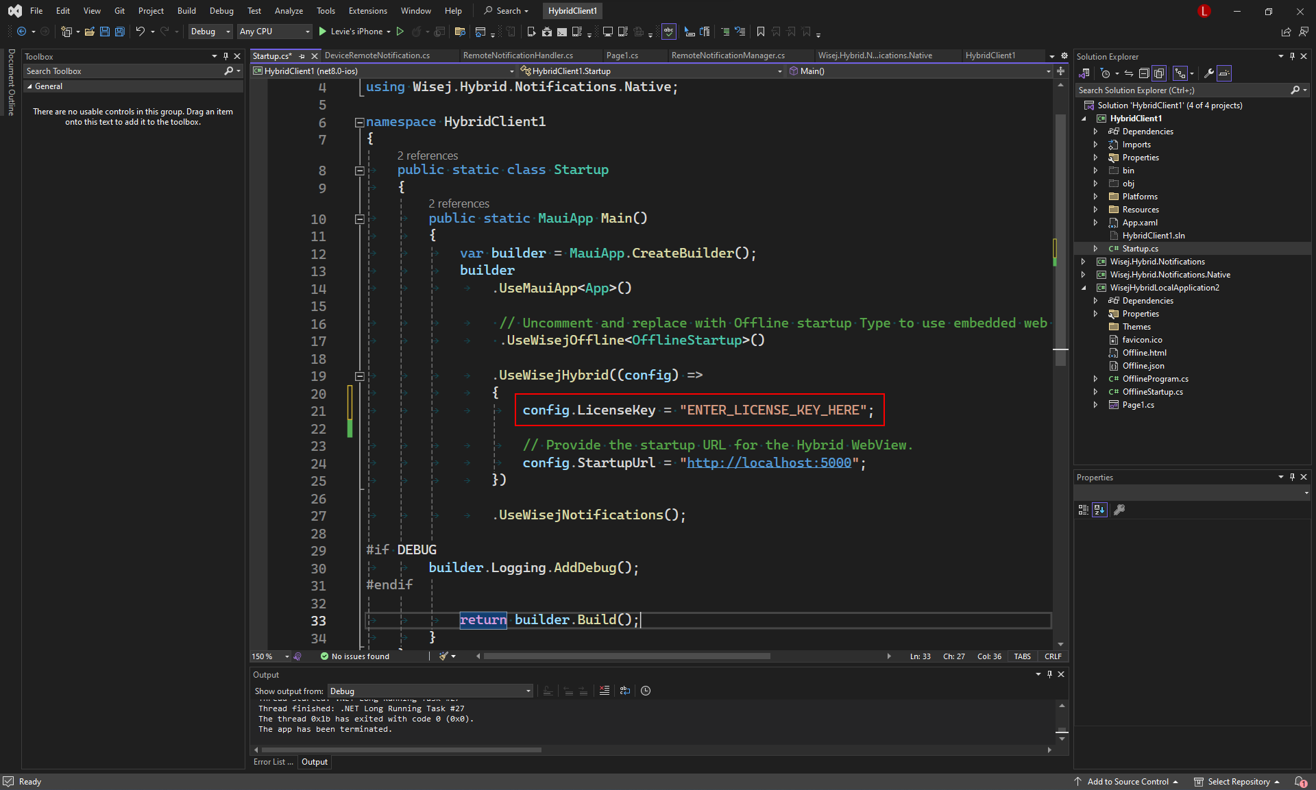Click the Navigate Backward arrow icon
This screenshot has width=1316, height=790.
(x=21, y=32)
